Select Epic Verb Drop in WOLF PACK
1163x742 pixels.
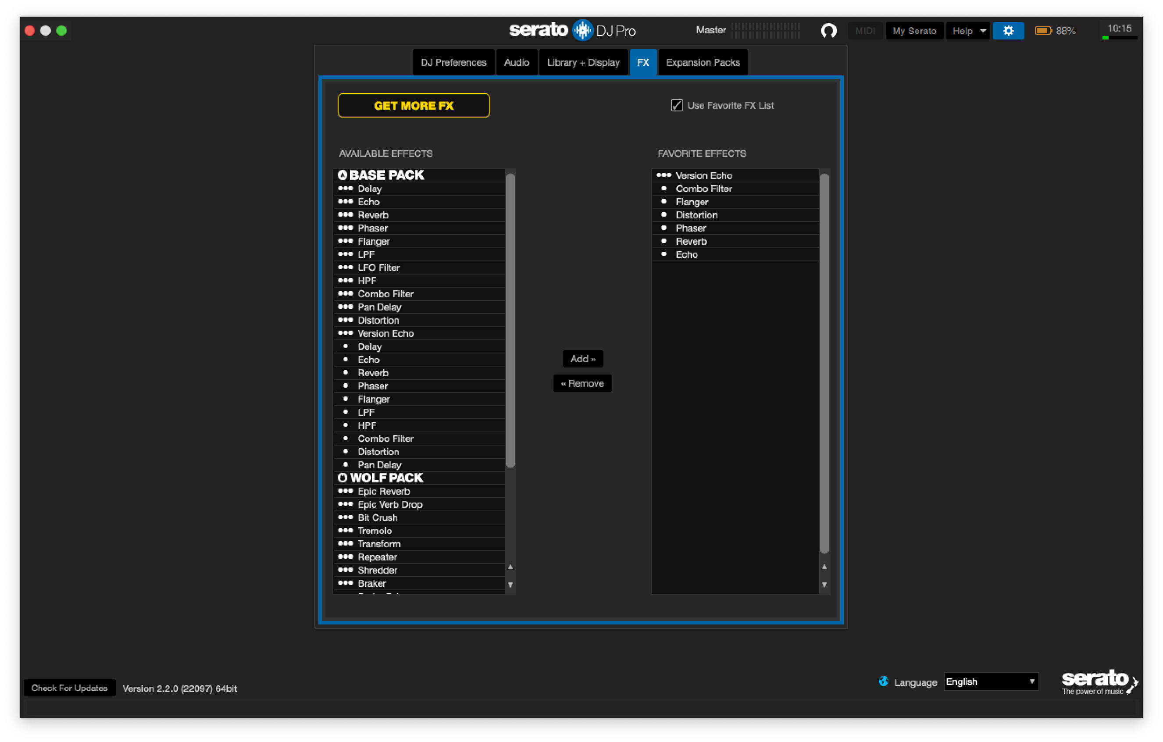click(x=419, y=504)
